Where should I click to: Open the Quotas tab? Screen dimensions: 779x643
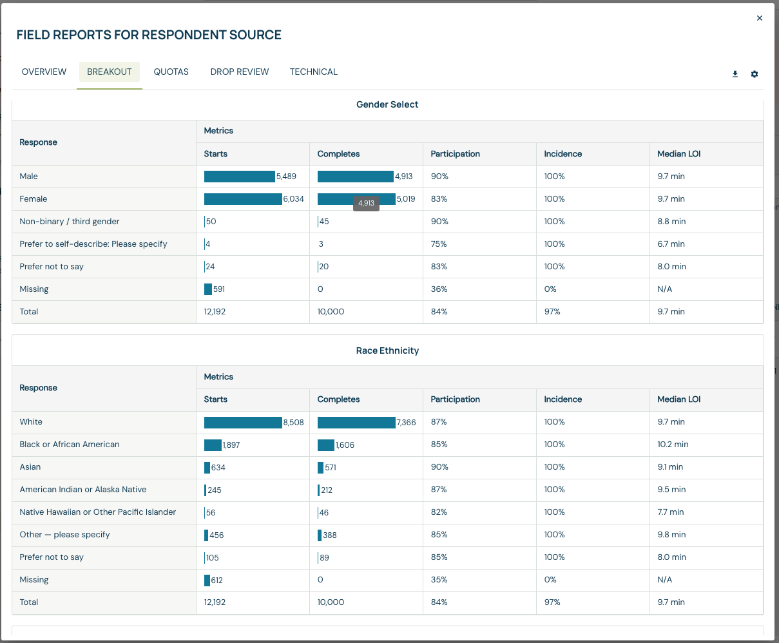tap(171, 72)
